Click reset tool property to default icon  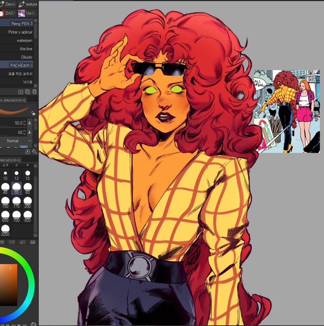tap(28, 152)
